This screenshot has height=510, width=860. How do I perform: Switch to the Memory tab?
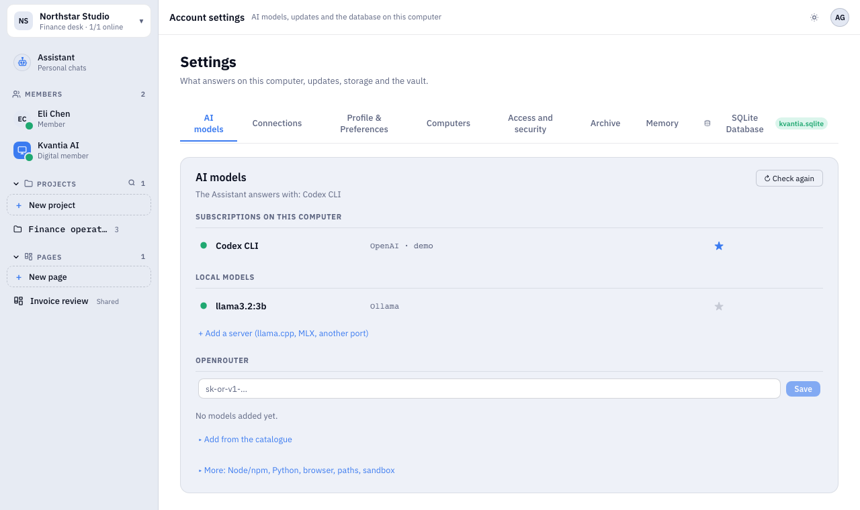(662, 123)
